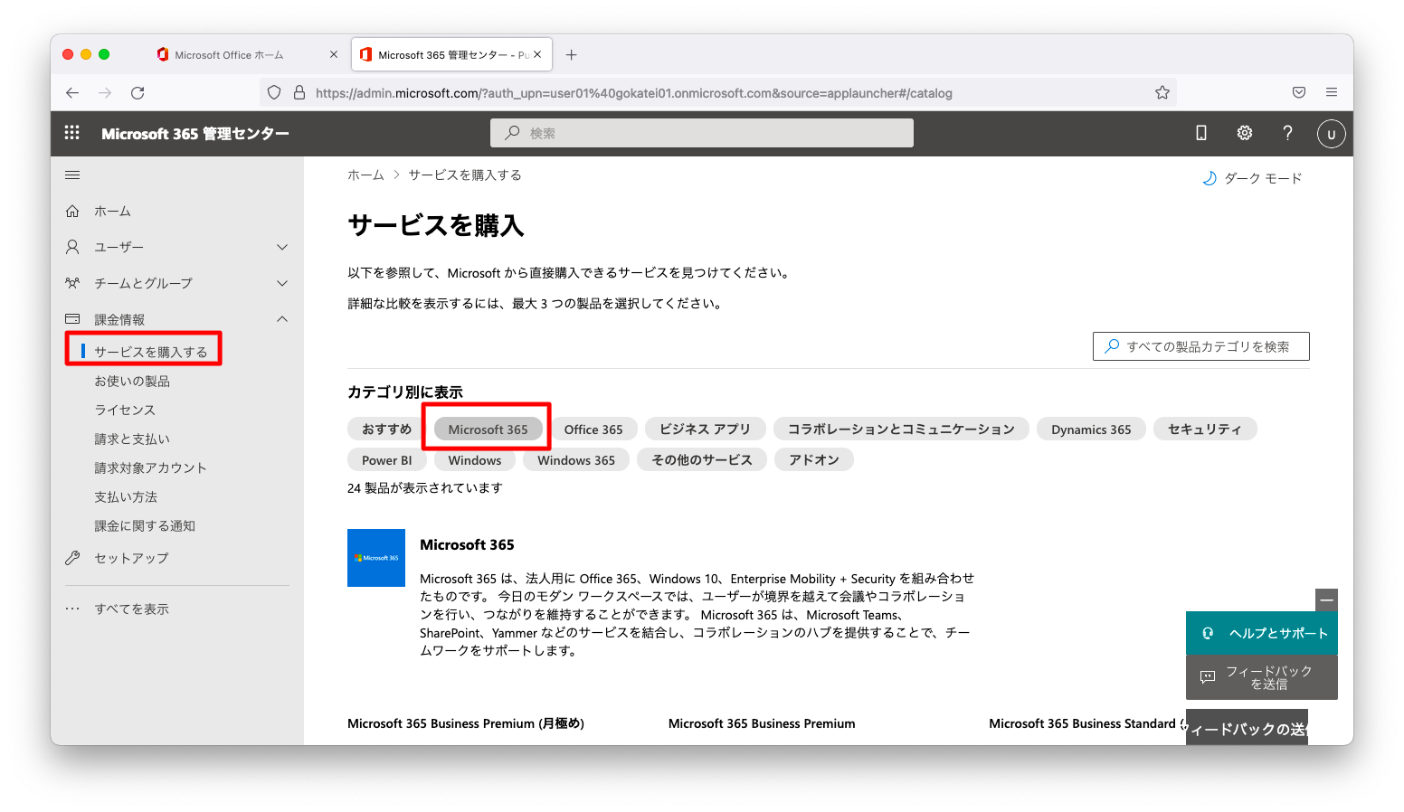Viewport: 1404px width, 812px height.
Task: Open the ライセンス menu item
Action: [125, 409]
